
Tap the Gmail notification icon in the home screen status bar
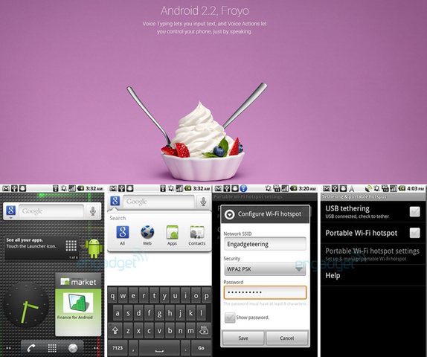point(6,188)
